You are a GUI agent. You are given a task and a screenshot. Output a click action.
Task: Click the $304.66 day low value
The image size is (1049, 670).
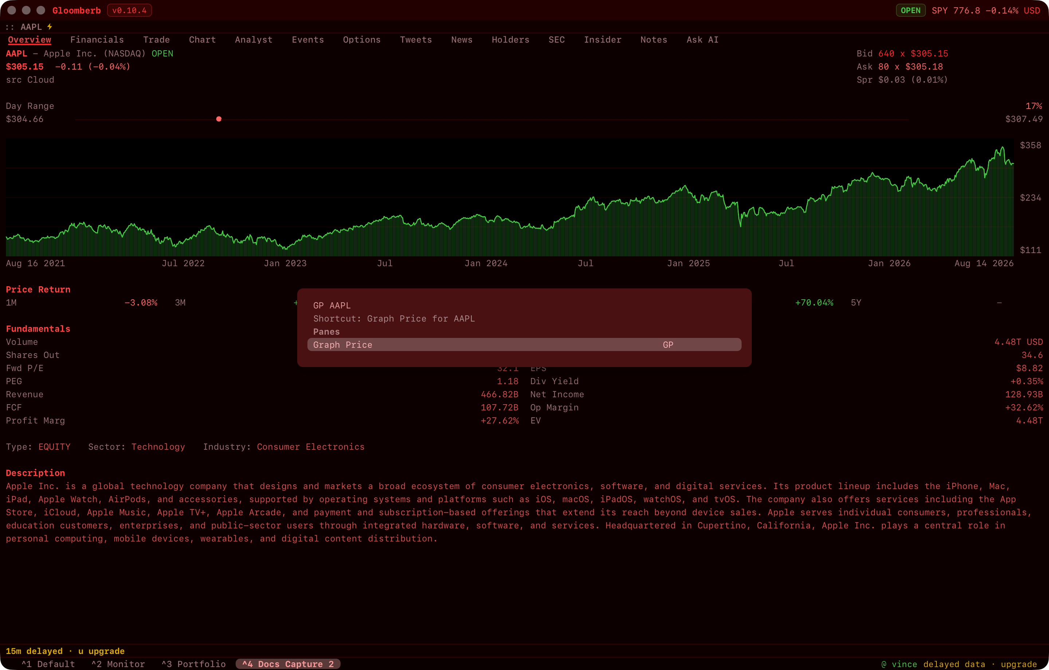25,119
